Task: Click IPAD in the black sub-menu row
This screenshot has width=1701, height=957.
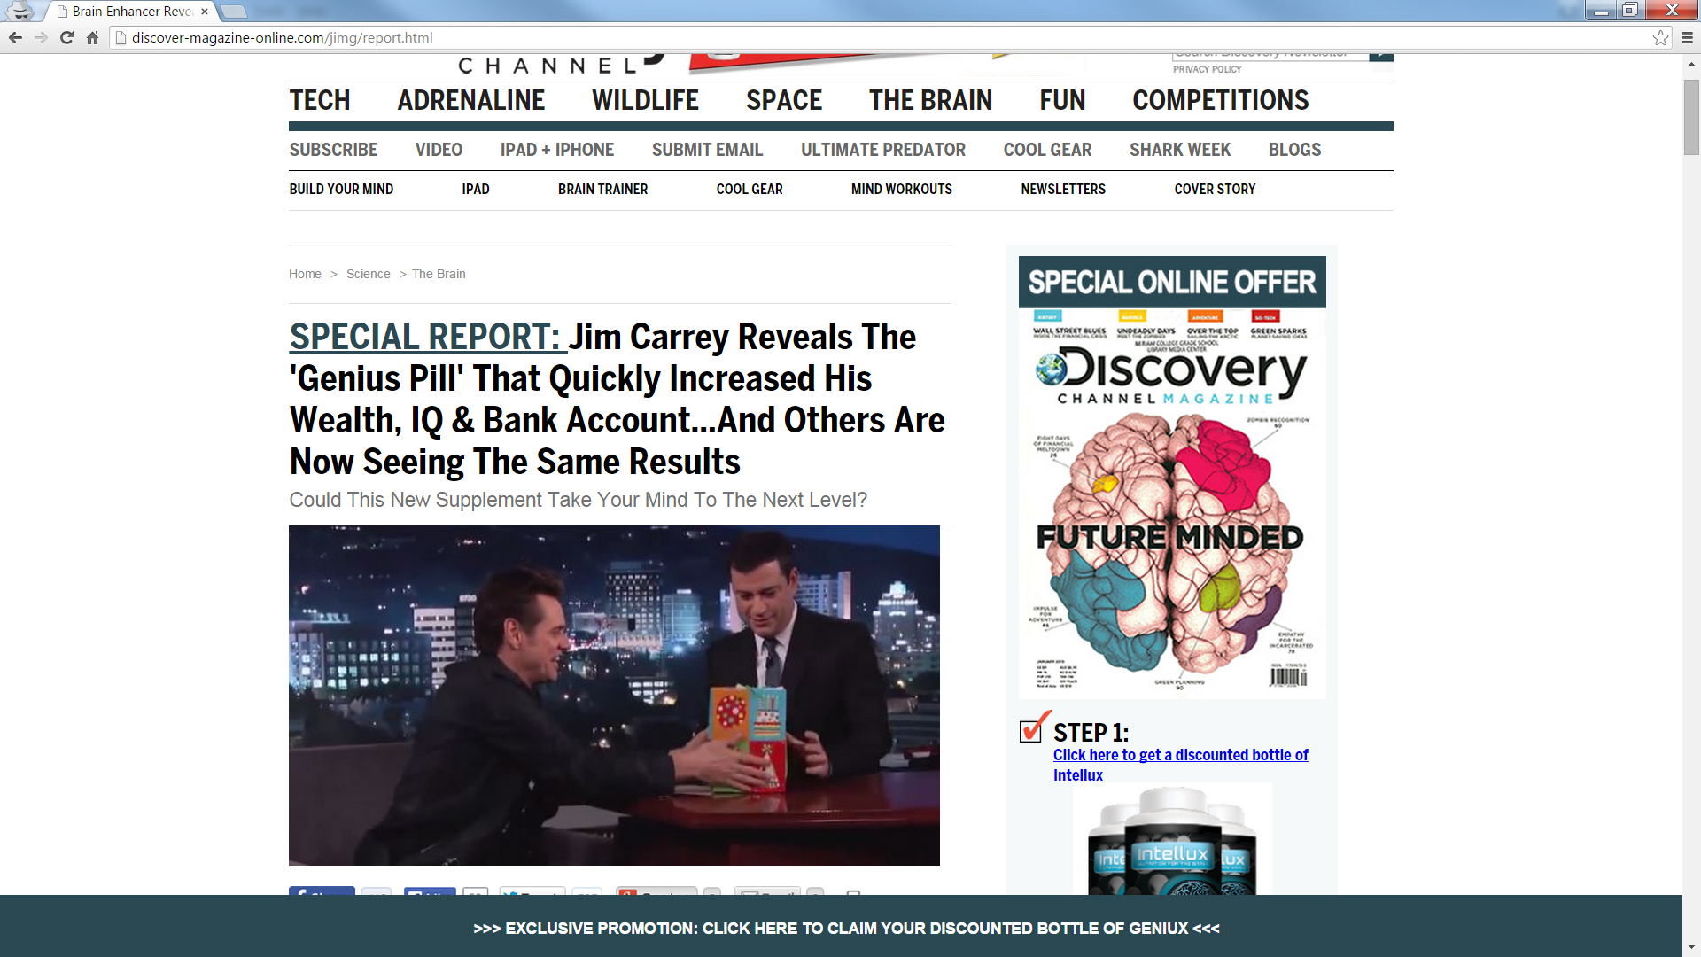Action: pyautogui.click(x=476, y=189)
